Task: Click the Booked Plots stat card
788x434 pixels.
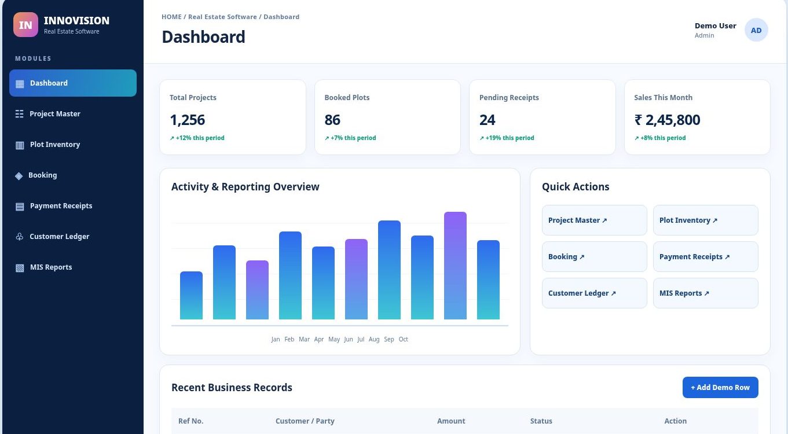Action: (387, 117)
